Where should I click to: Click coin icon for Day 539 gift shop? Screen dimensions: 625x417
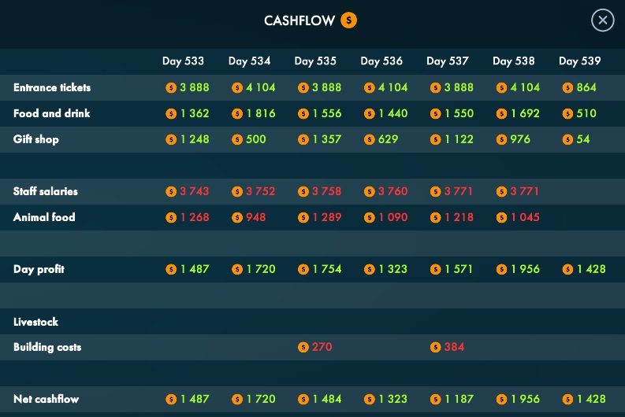(567, 140)
